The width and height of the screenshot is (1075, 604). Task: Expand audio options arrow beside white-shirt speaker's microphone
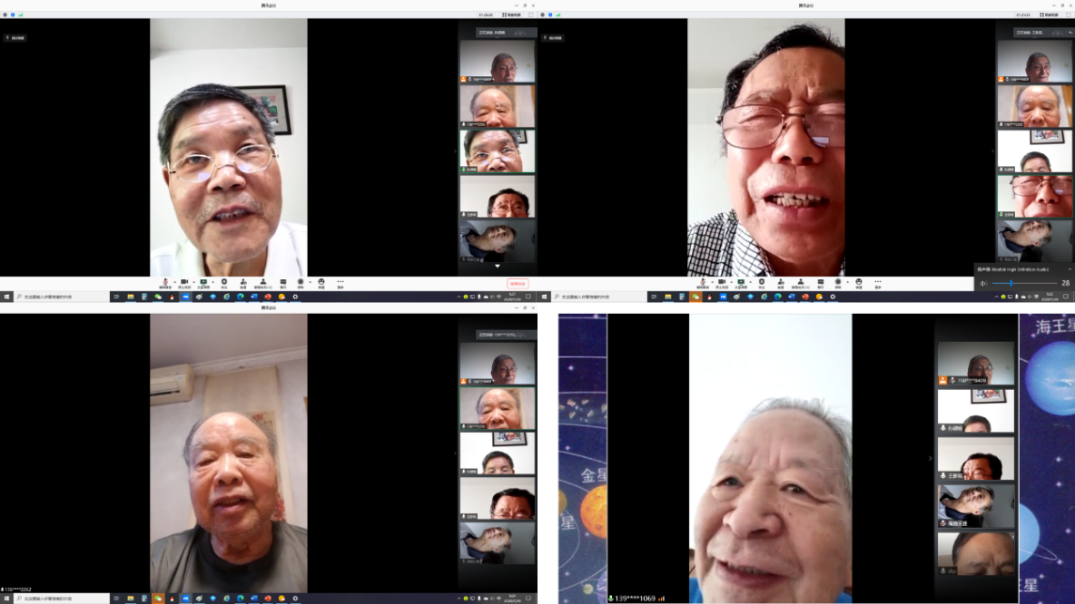coord(173,282)
